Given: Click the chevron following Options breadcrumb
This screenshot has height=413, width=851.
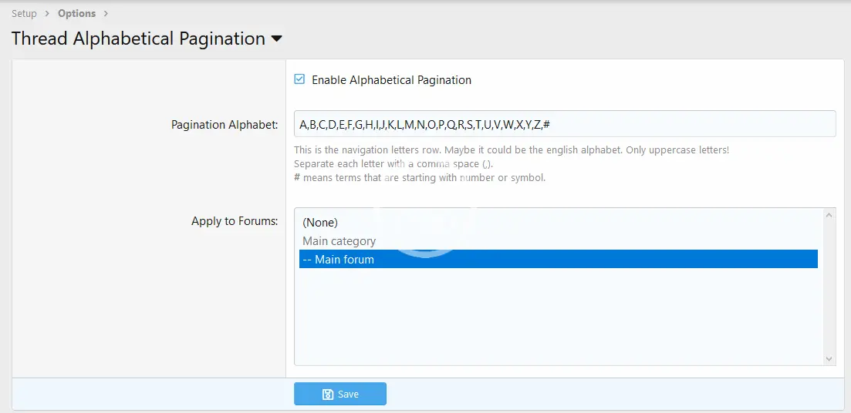Looking at the screenshot, I should tap(106, 13).
